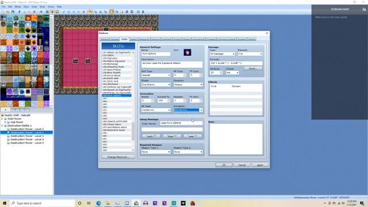The image size is (368, 207).
Task: Click the "casts *!" message button
Action: tap(151, 136)
